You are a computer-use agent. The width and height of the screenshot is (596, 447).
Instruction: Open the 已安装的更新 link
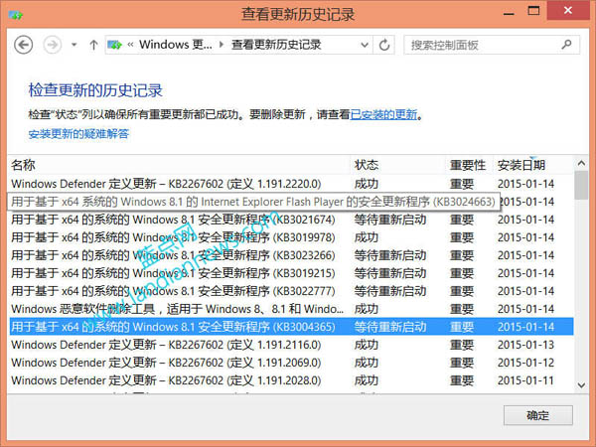click(x=383, y=114)
